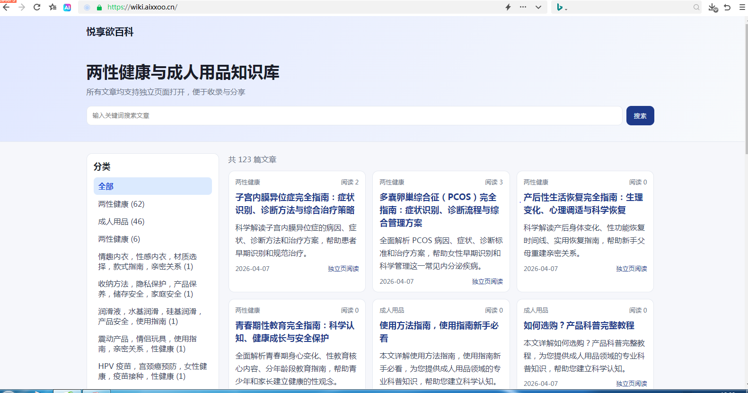748x393 pixels.
Task: Click the 成人用品 tag on the 如何选购 card
Action: tap(536, 310)
